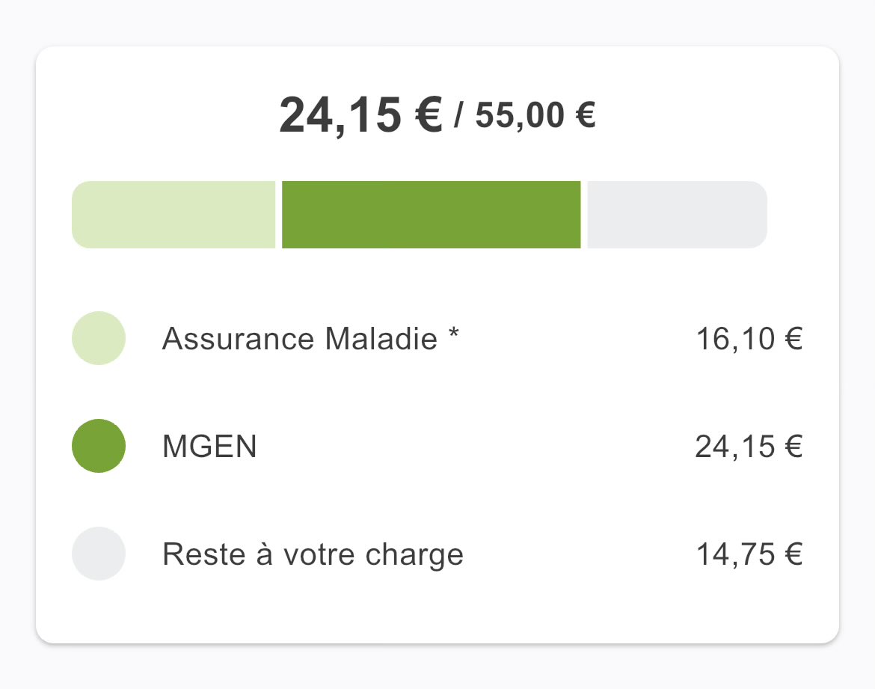The width and height of the screenshot is (875, 689).
Task: Click the large euro sign in header
Action: click(429, 114)
